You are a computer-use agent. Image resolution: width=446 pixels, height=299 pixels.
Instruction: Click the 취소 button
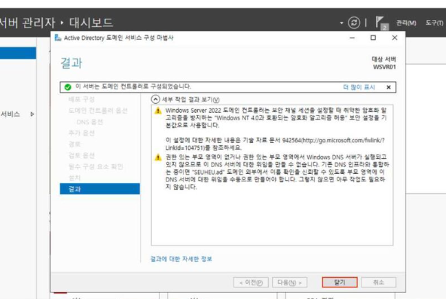click(378, 283)
